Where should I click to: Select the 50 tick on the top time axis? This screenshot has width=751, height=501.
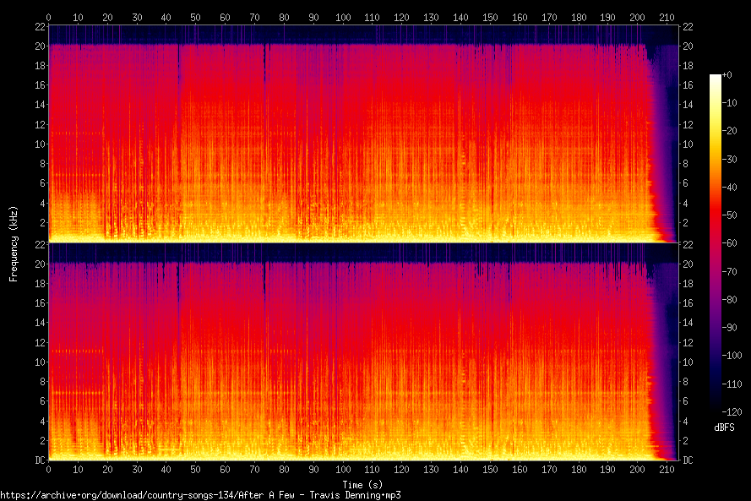pyautogui.click(x=195, y=17)
